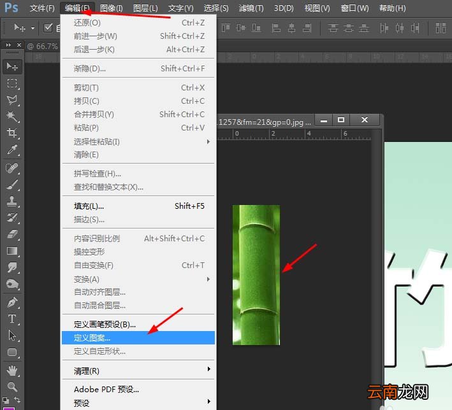
Task: Open the 帮助(H) menu
Action: coord(392,8)
